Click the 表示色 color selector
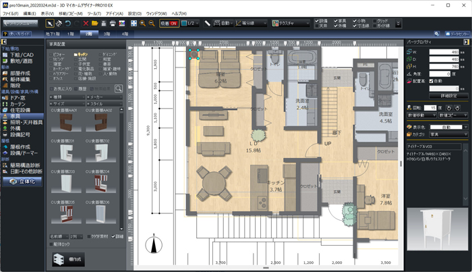The width and height of the screenshot is (472, 272). tap(446, 126)
